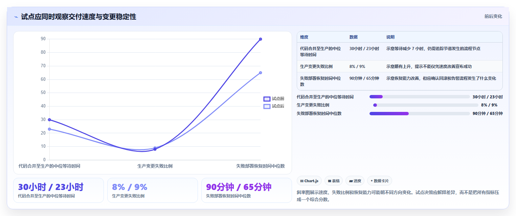The image size is (516, 216).
Task: Click table note starting 示意略有上升
Action: 429,67
